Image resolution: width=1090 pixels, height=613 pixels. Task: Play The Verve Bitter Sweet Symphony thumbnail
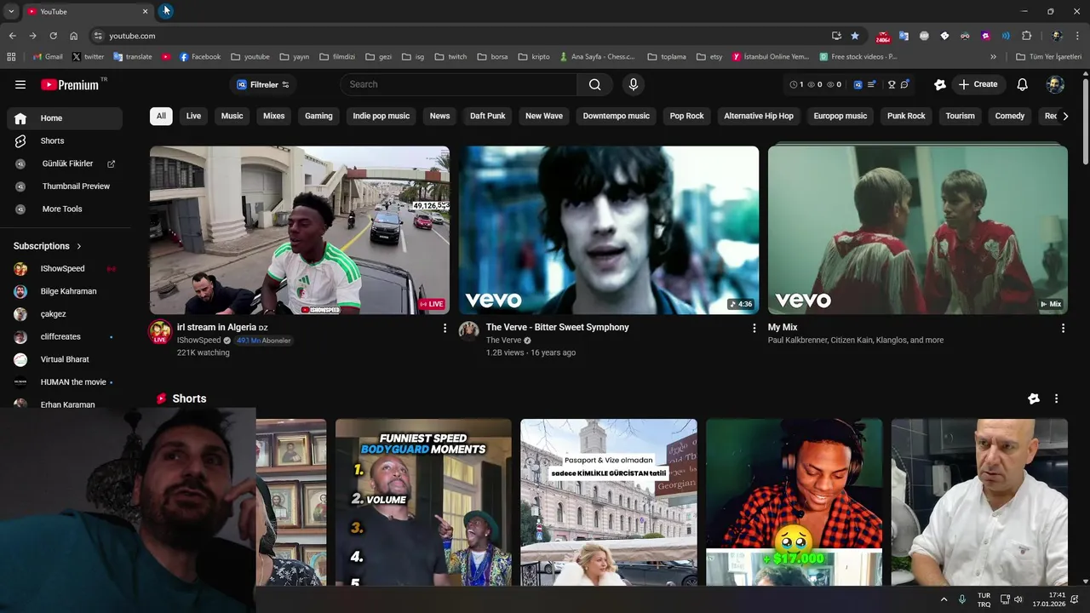[x=609, y=230]
